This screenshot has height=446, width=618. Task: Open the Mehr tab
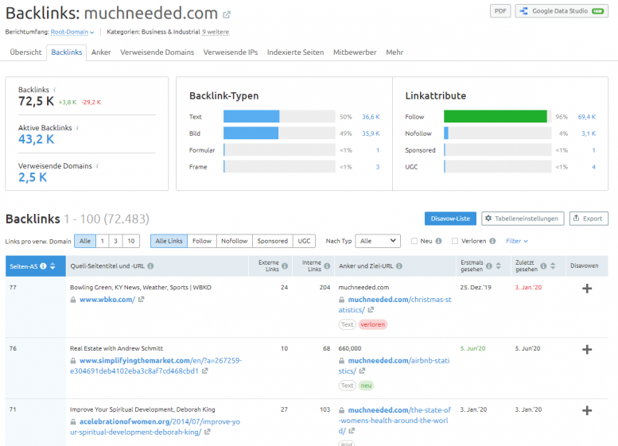(395, 52)
